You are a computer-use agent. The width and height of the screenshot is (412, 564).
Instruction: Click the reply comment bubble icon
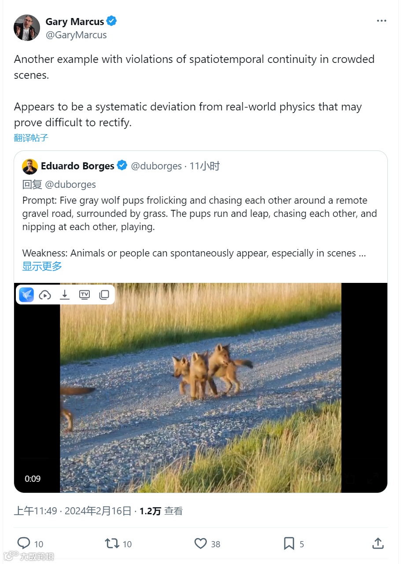(24, 543)
